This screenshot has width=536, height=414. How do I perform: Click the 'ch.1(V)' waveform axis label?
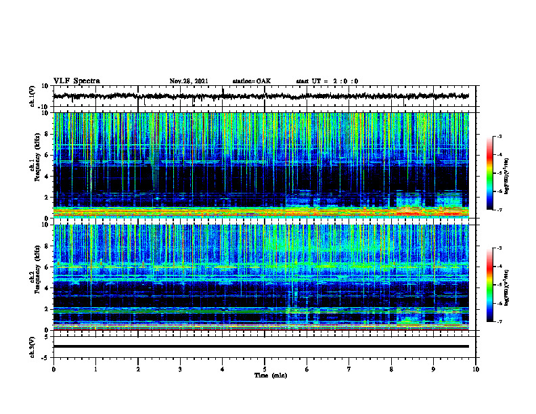tap(32, 96)
